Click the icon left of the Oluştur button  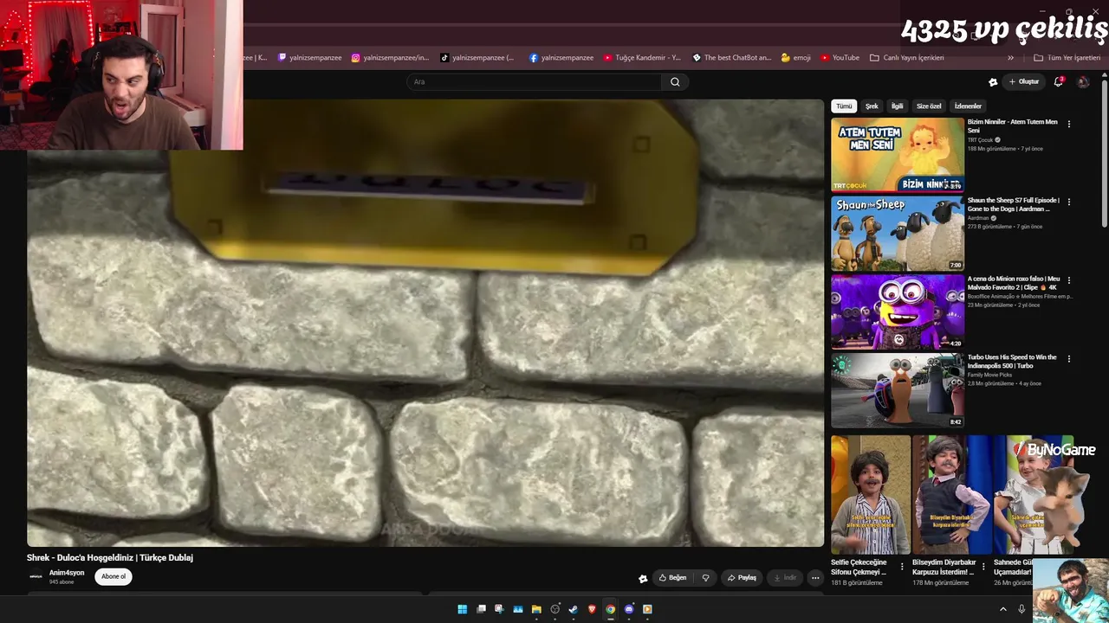click(x=993, y=82)
